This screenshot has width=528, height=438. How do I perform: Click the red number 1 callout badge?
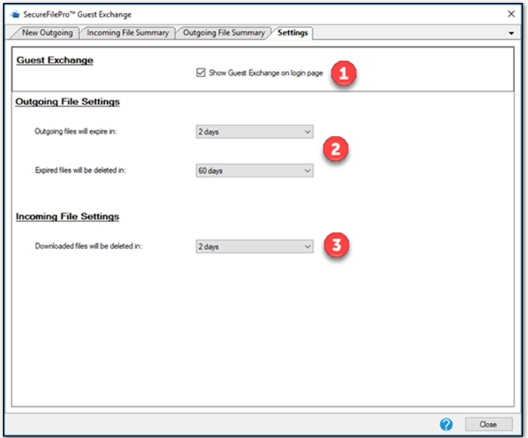345,73
